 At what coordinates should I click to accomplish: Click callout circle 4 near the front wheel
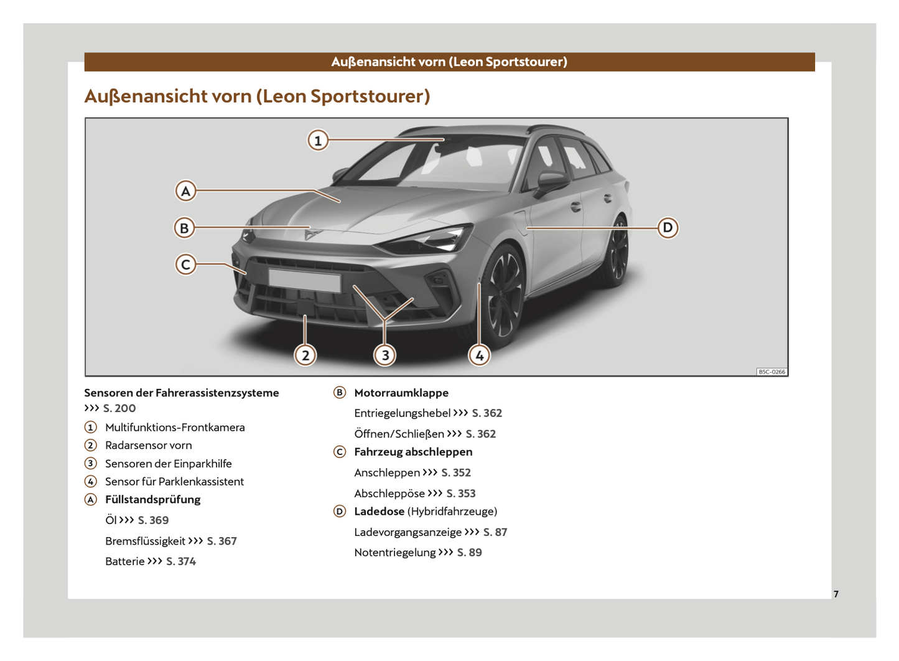click(479, 355)
